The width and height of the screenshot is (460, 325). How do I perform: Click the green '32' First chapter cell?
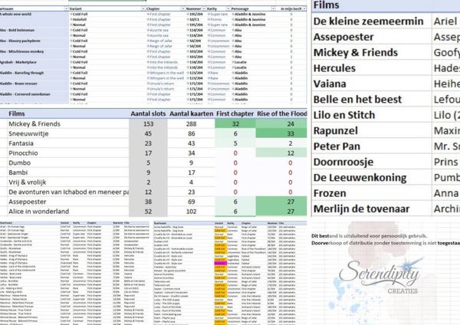click(235, 123)
